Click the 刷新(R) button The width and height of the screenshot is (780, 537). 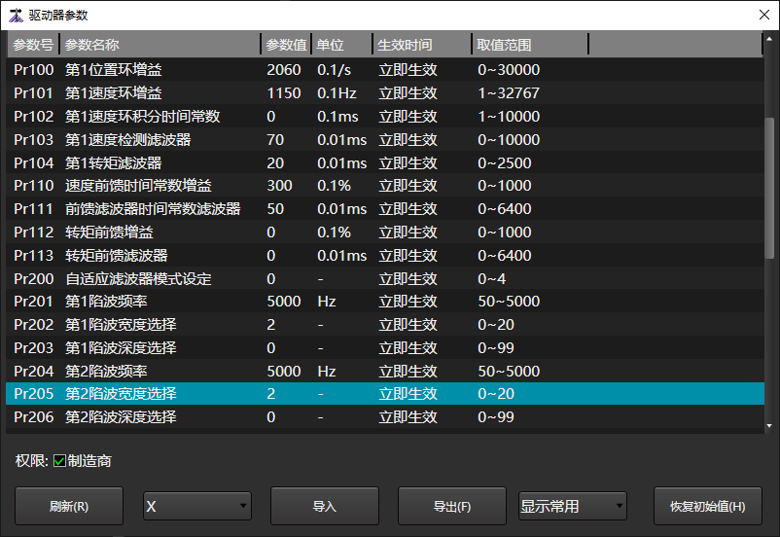(69, 506)
